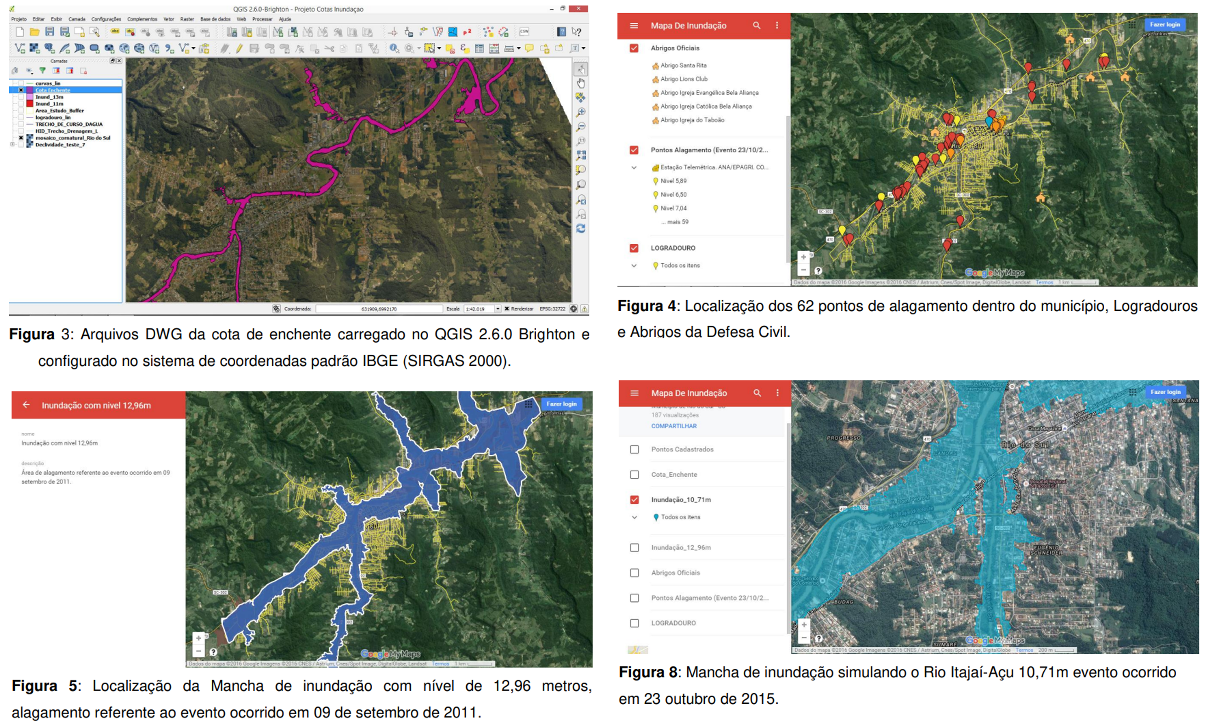Click back arrow beside Inundação com nível 12,96m
1210x723 pixels.
(26, 405)
